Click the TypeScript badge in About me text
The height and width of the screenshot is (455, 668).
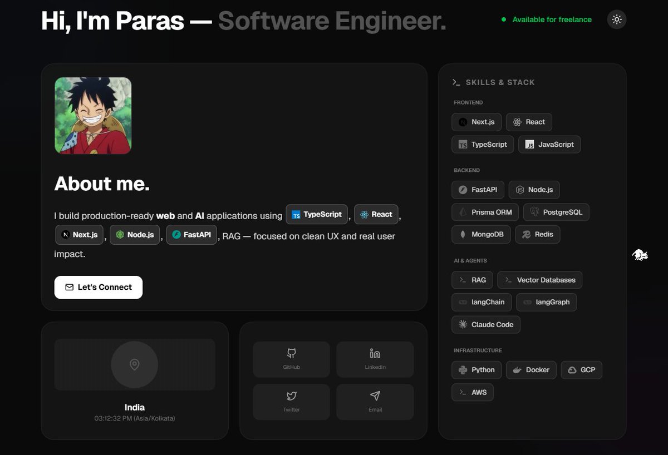coord(317,215)
